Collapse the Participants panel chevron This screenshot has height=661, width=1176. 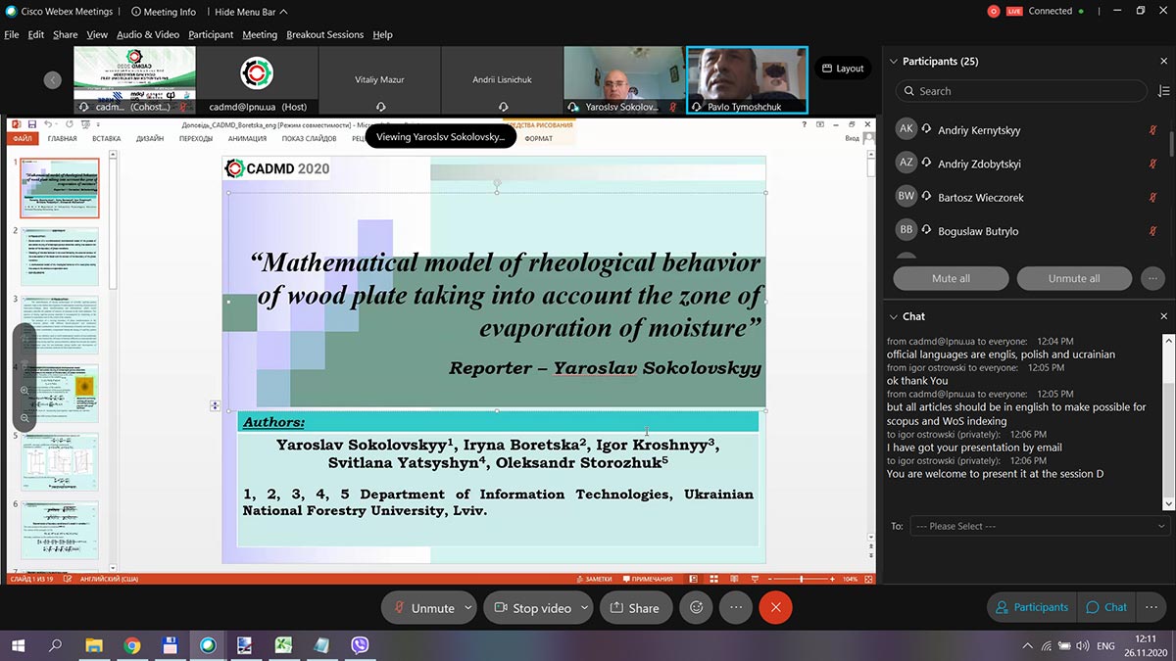click(893, 61)
